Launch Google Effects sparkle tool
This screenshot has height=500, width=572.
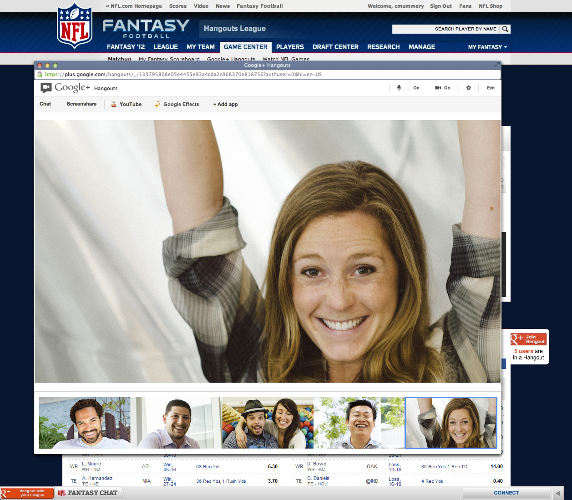(x=177, y=104)
